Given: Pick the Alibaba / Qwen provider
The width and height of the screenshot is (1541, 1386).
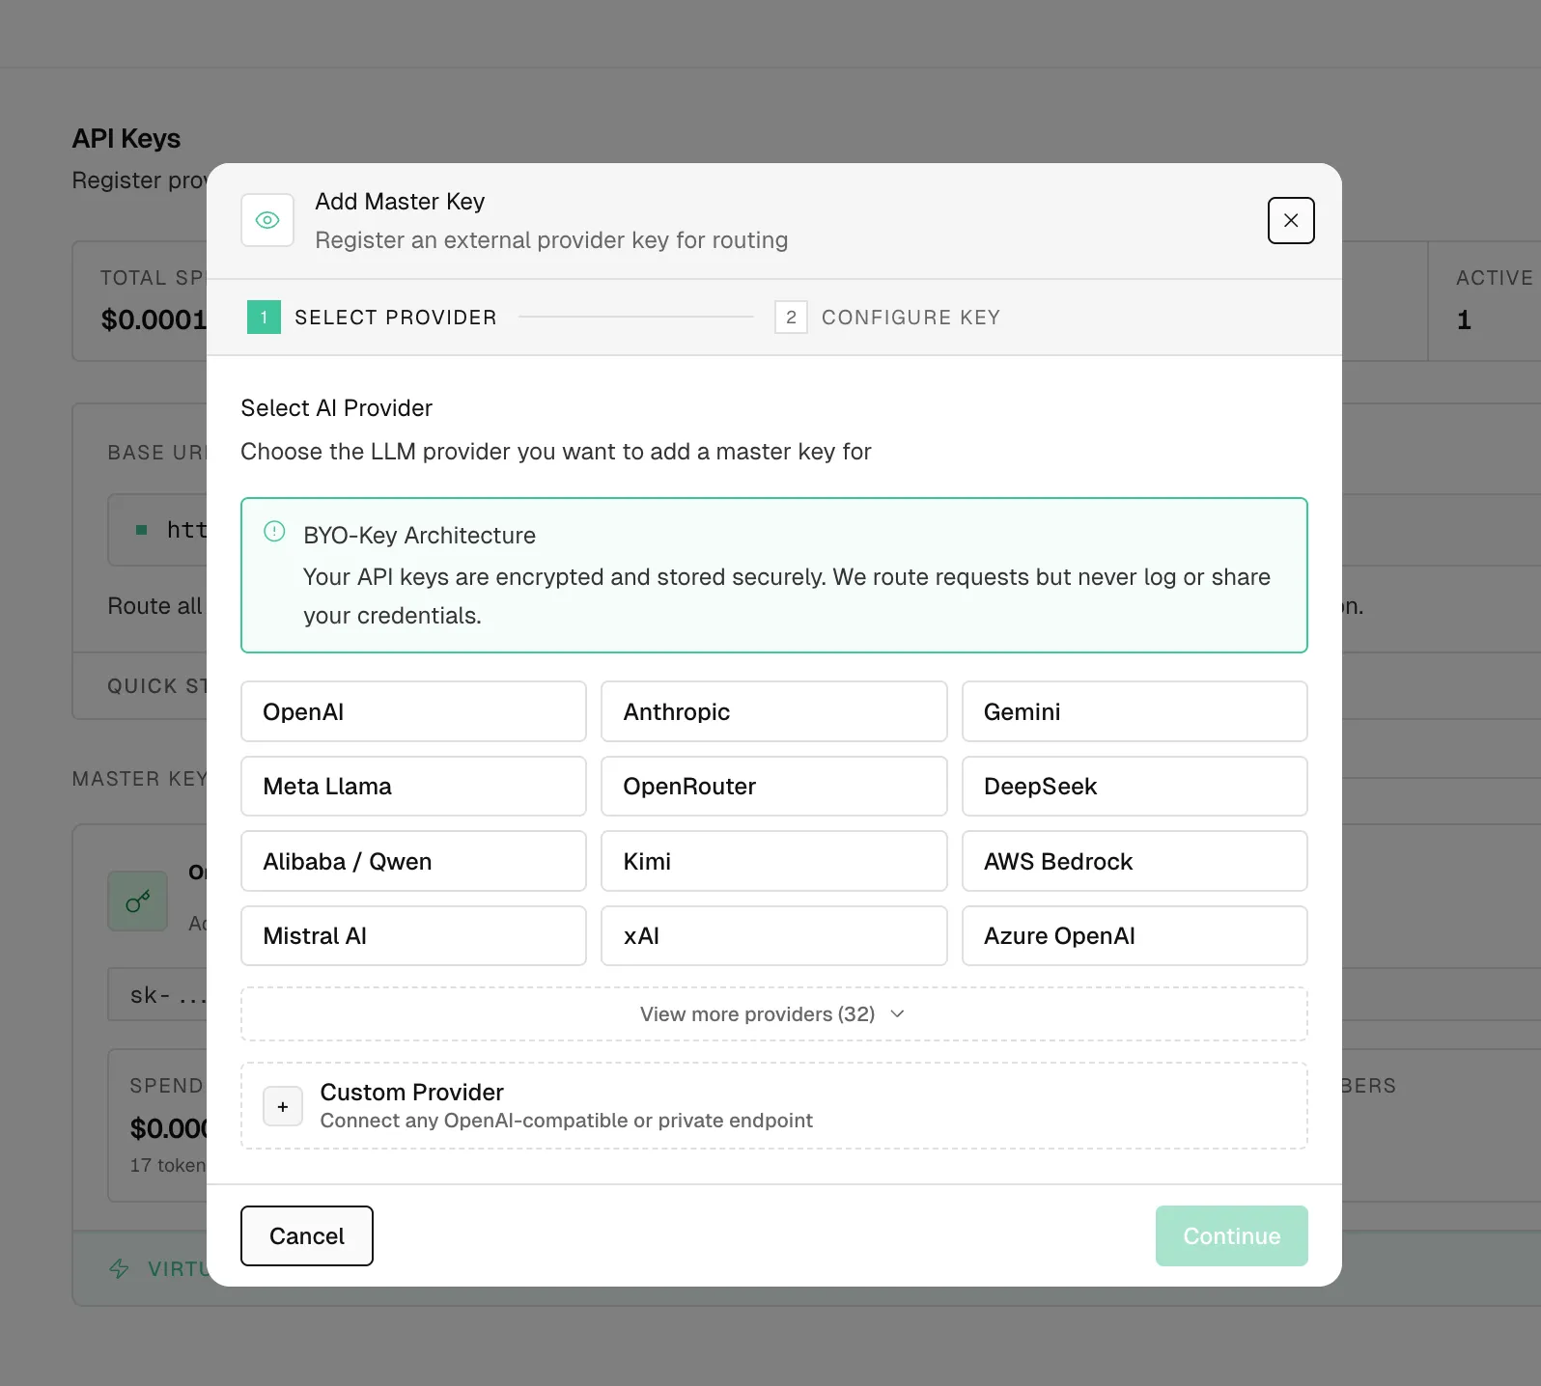Looking at the screenshot, I should 413,861.
